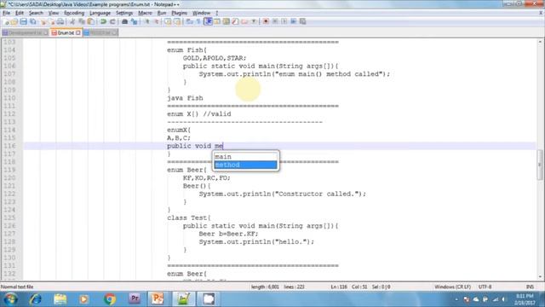Image resolution: width=545 pixels, height=307 pixels.
Task: Click the Paste toolbar icon
Action: pos(90,21)
